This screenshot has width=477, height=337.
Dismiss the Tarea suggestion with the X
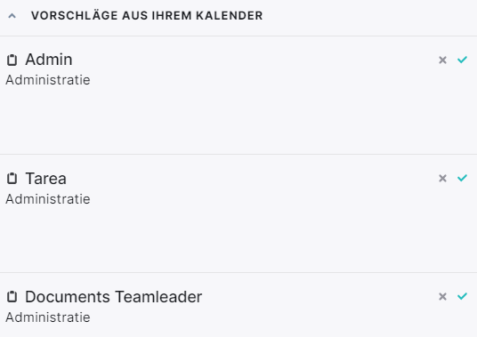pos(442,178)
